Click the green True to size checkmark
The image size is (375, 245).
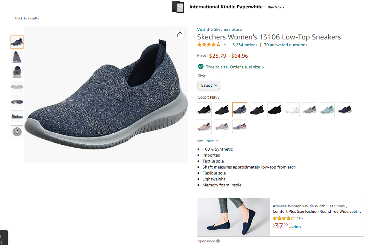201,67
